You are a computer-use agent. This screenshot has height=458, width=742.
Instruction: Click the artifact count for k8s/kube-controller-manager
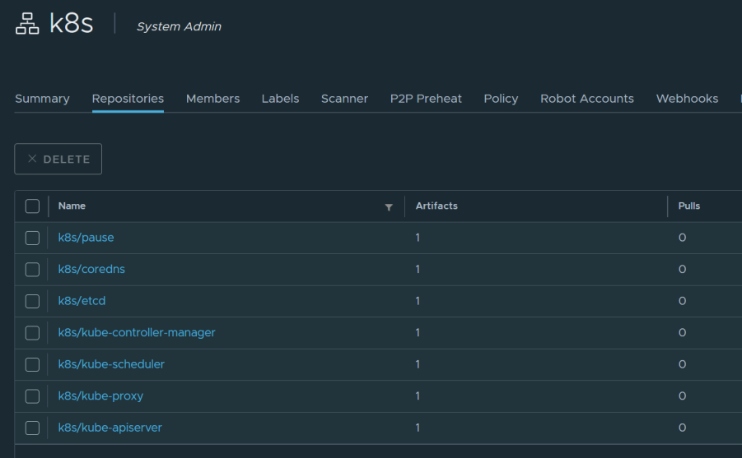[418, 332]
